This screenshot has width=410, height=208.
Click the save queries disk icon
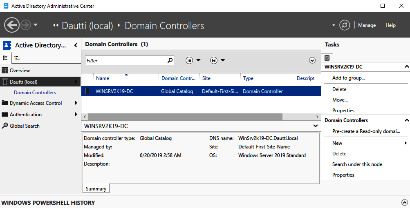click(x=214, y=60)
